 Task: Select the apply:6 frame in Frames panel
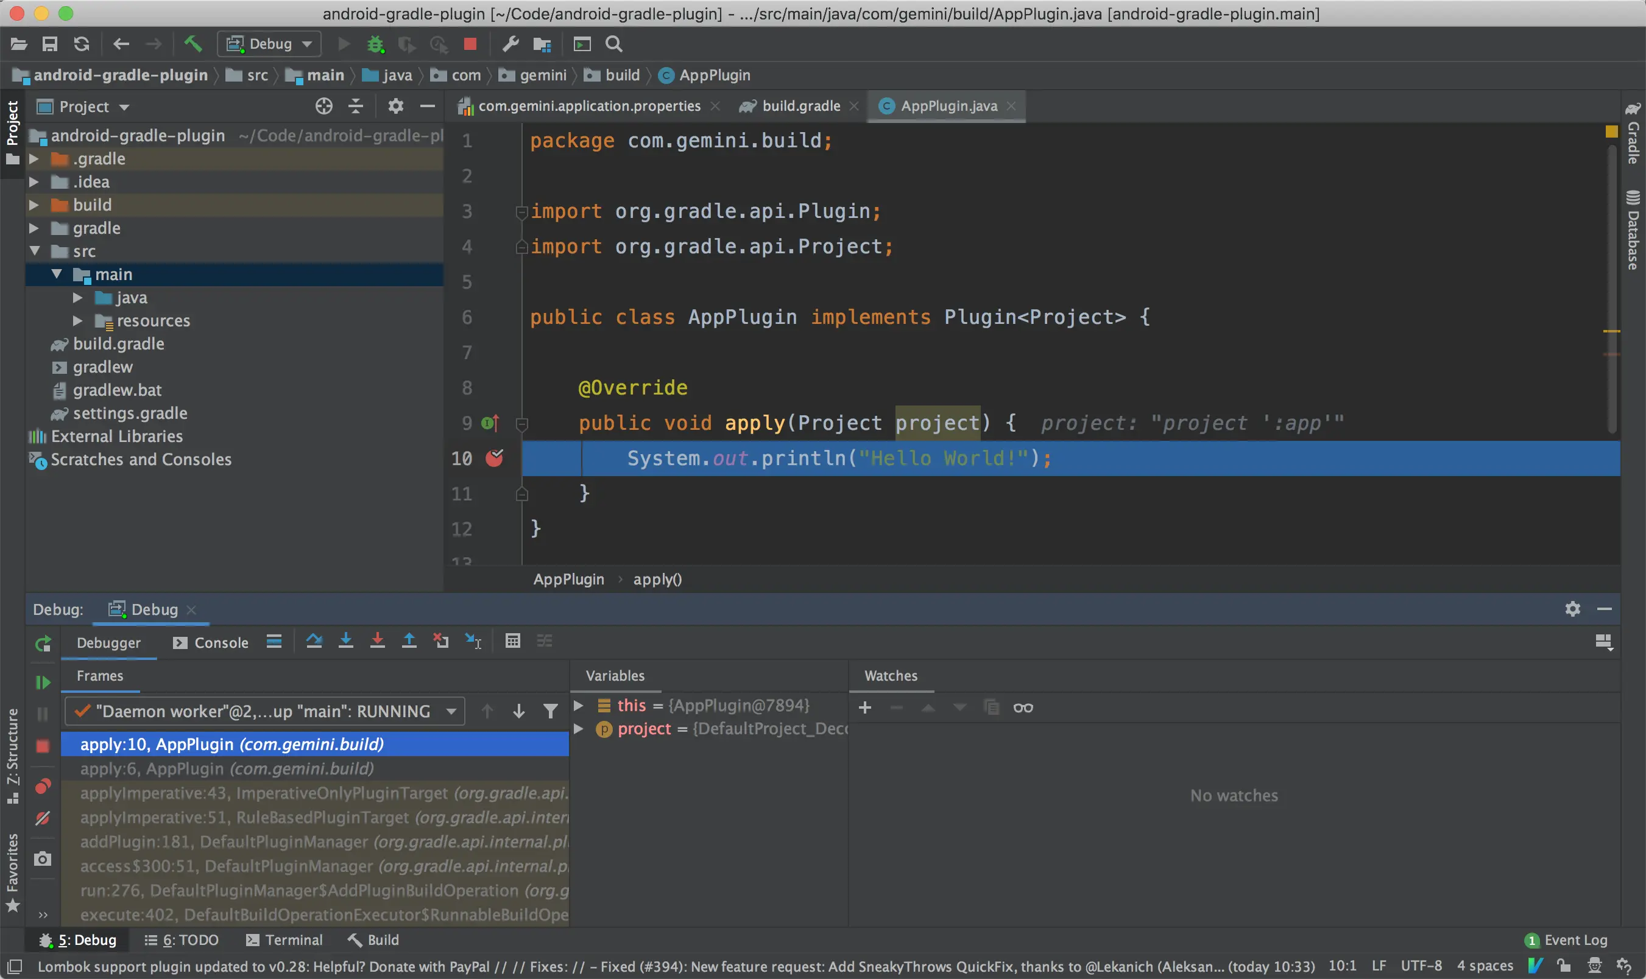coord(228,768)
